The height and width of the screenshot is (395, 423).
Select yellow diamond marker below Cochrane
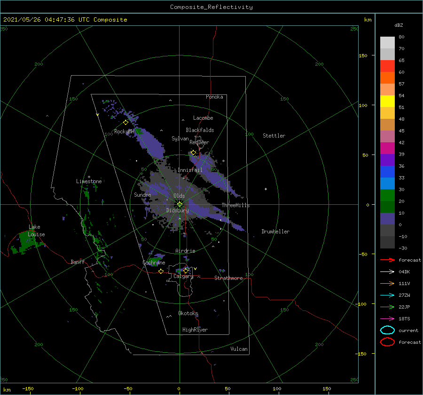(x=161, y=271)
